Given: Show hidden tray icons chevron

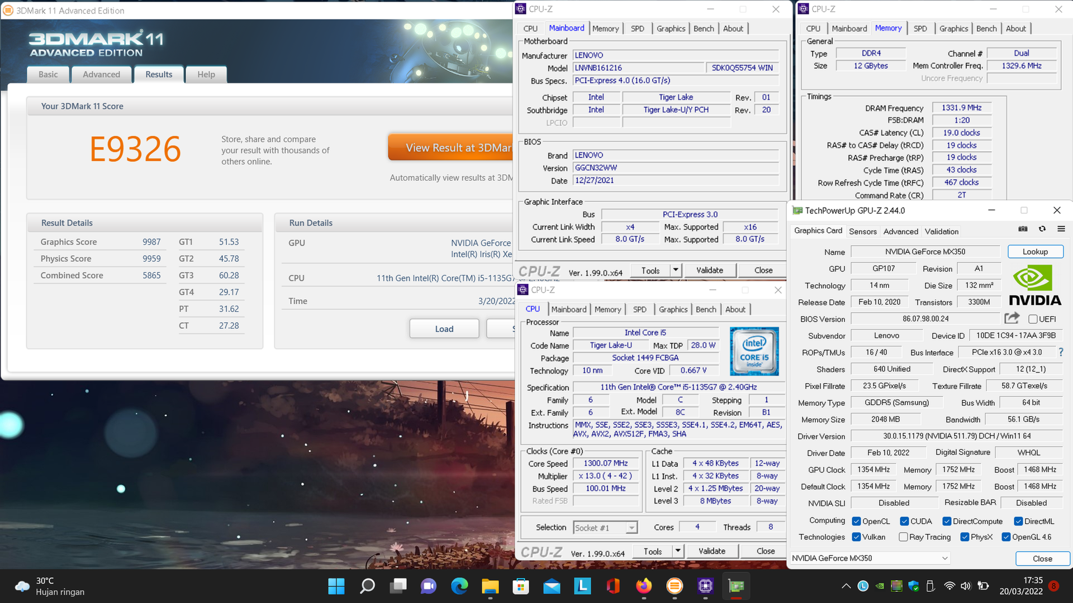Looking at the screenshot, I should pos(846,586).
